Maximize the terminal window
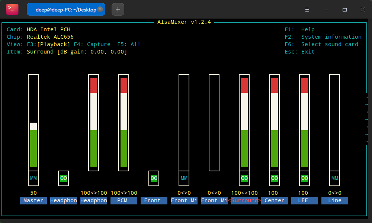 click(344, 9)
